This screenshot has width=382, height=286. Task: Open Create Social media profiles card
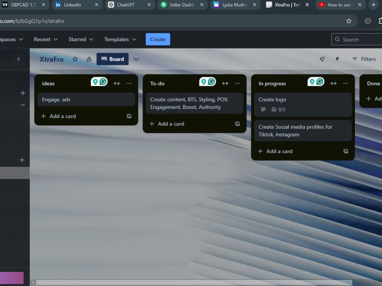pyautogui.click(x=303, y=130)
